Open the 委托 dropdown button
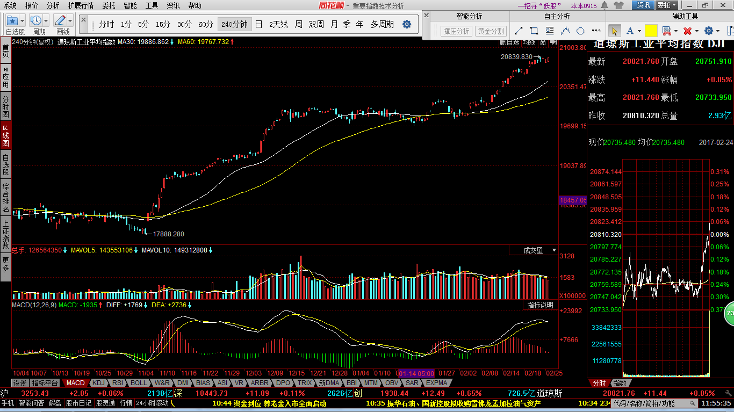 [x=667, y=5]
